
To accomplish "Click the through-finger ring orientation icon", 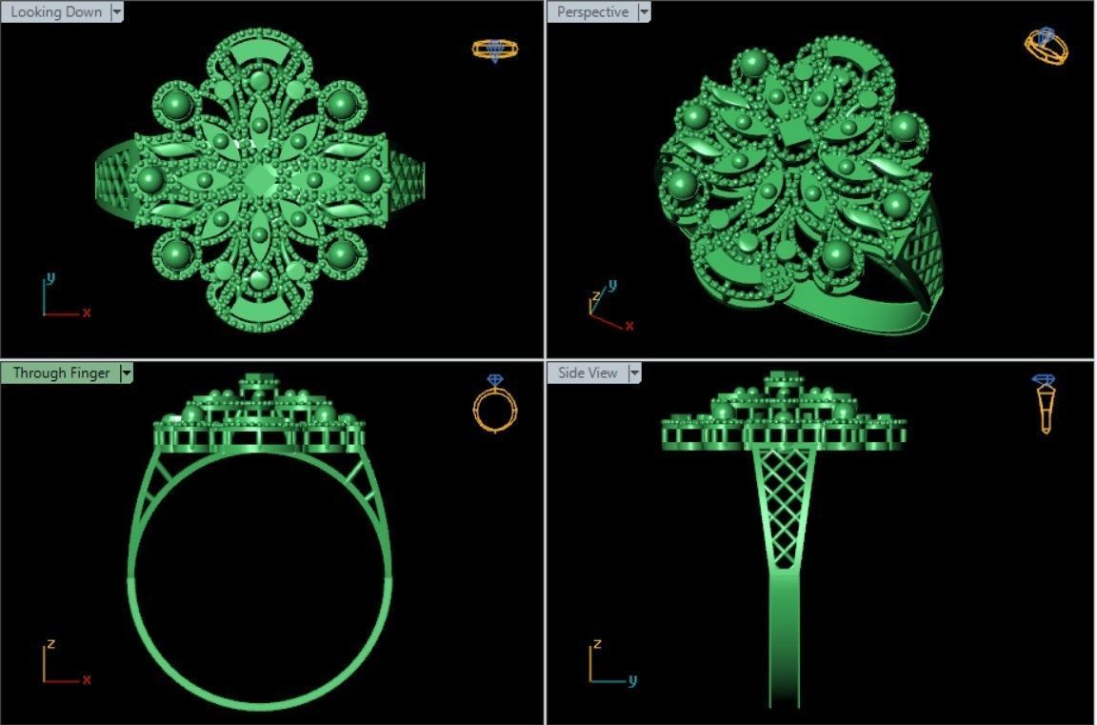I will [494, 404].
